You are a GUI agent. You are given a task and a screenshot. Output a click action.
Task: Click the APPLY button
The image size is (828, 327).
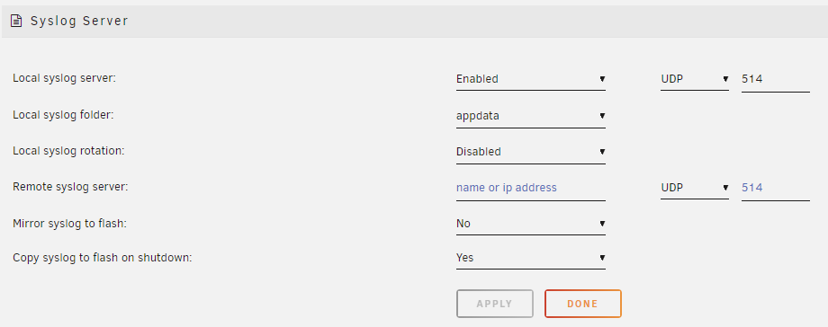click(495, 304)
